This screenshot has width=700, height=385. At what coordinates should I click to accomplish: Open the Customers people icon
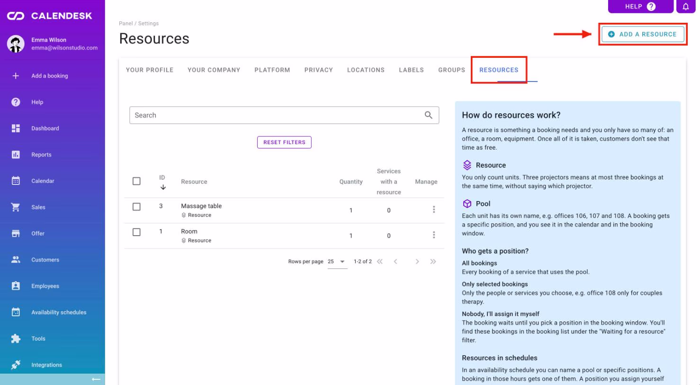coord(16,260)
